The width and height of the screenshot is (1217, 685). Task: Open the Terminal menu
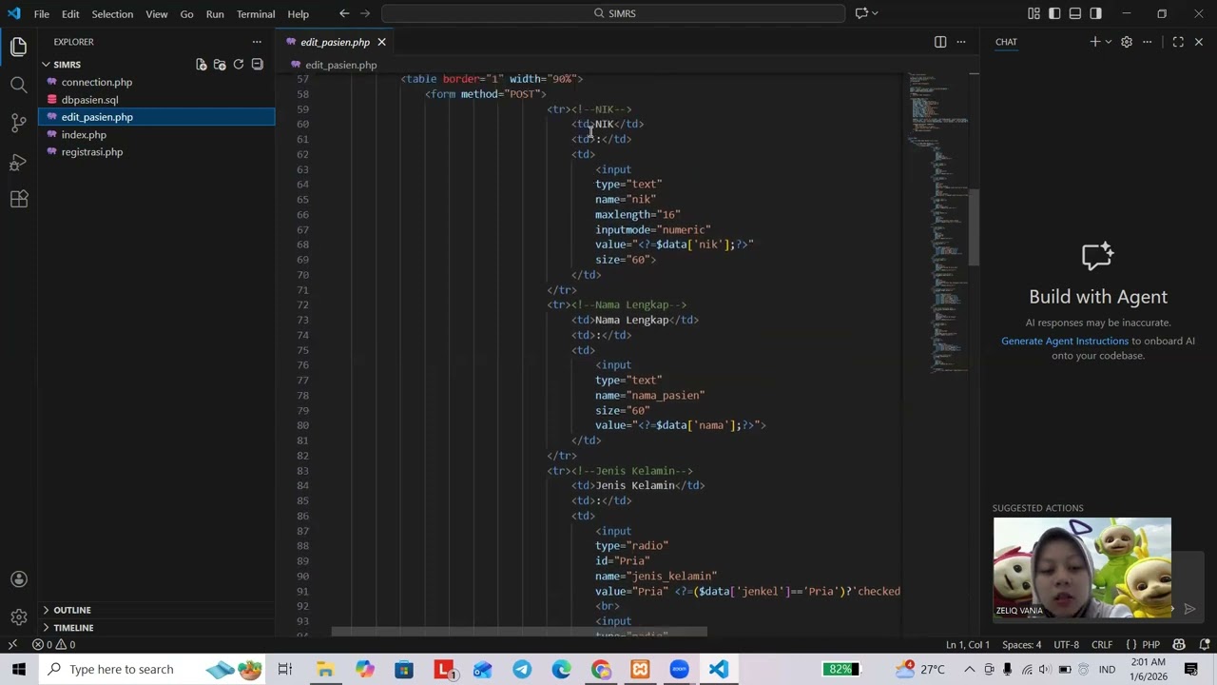pyautogui.click(x=256, y=14)
